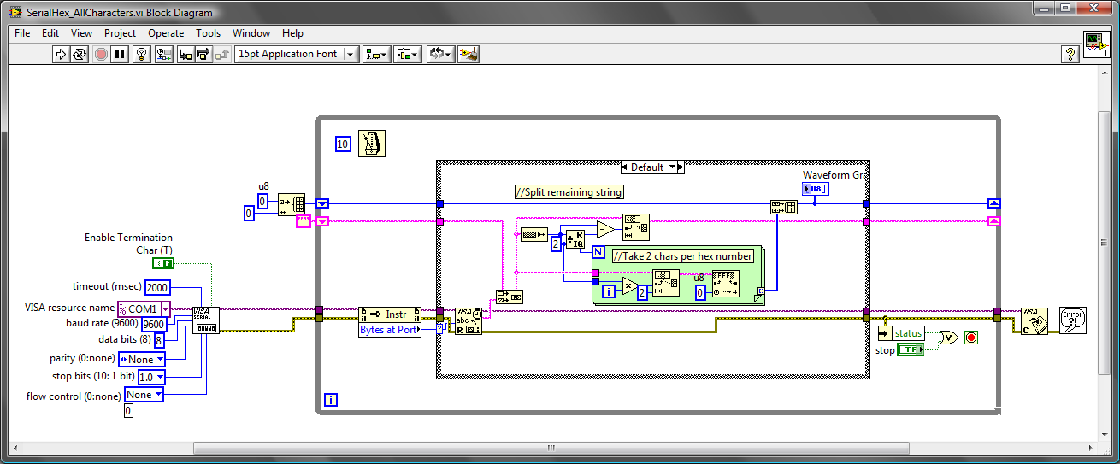Open the Tools menu
This screenshot has width=1120, height=464.
click(208, 33)
